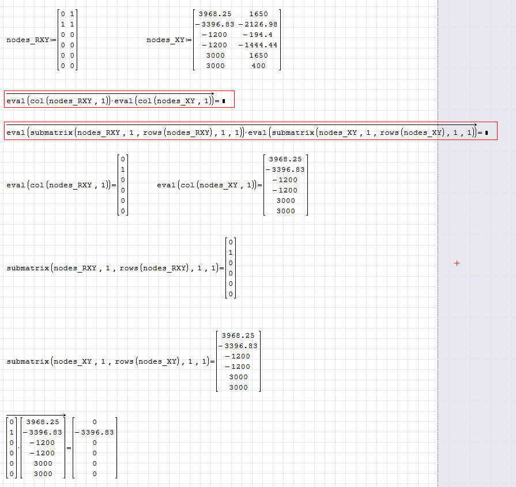
Task: Click the red-boxed eval(col(nodes_RXY, 1)) product expression
Action: (x=110, y=101)
